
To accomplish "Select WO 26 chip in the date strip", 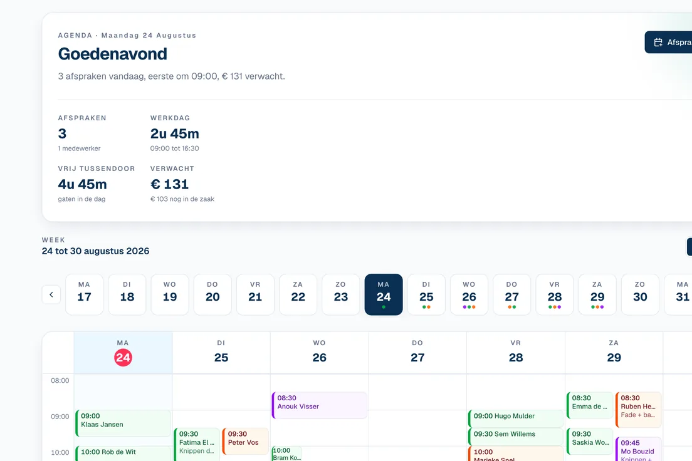I will 469,294.
